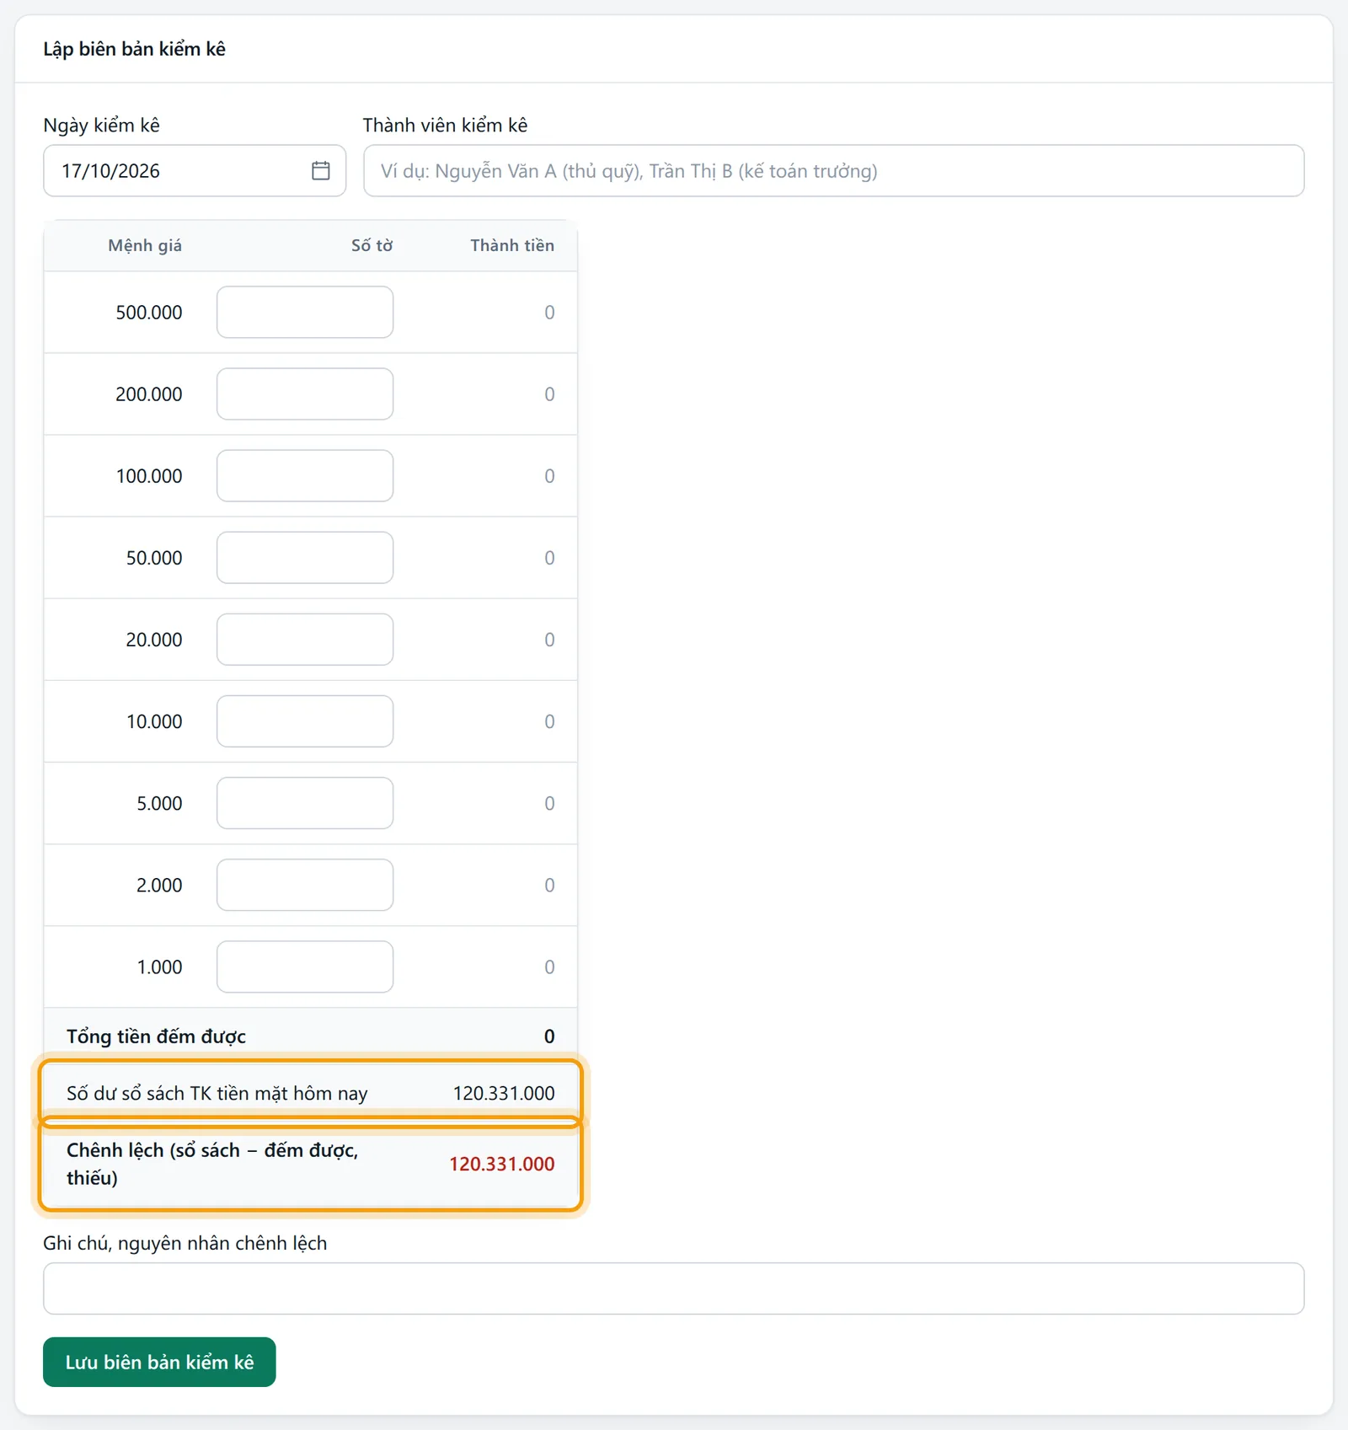
Task: Click the Mệnh giá column header
Action: click(x=145, y=245)
